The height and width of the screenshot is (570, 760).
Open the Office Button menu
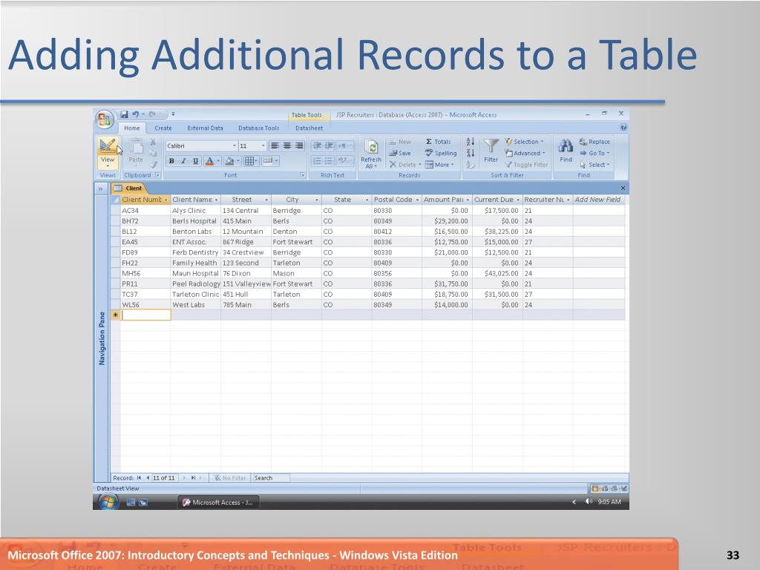coord(104,119)
